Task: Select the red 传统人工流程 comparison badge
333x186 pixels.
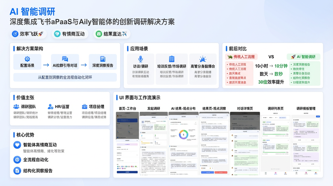Action: [241, 57]
